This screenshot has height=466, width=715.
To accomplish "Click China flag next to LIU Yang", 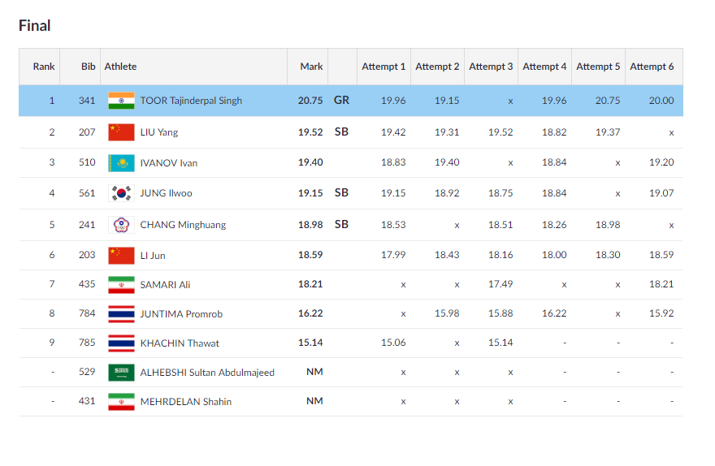I will 121,132.
